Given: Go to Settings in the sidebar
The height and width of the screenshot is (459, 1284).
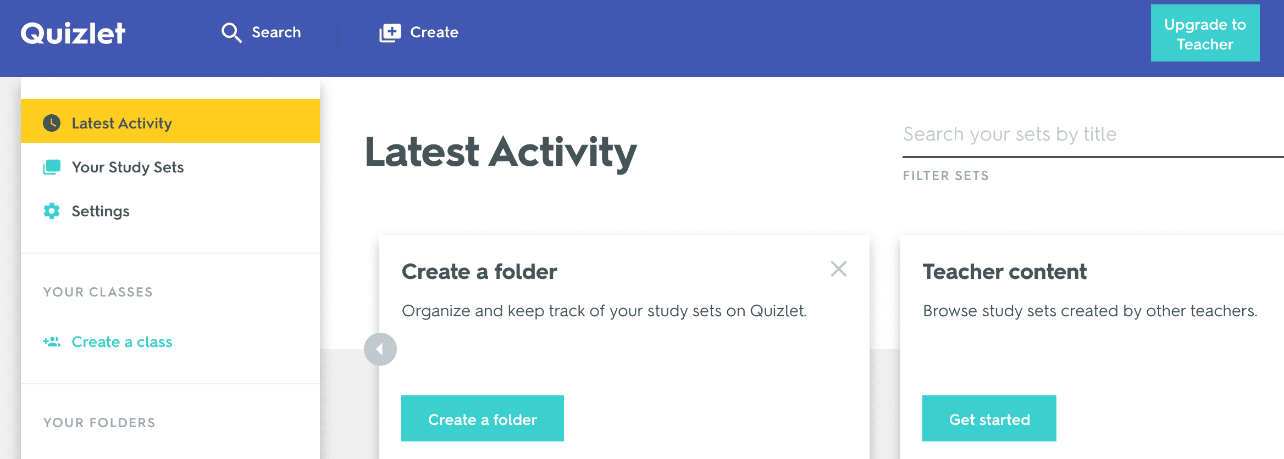Looking at the screenshot, I should click(x=170, y=211).
